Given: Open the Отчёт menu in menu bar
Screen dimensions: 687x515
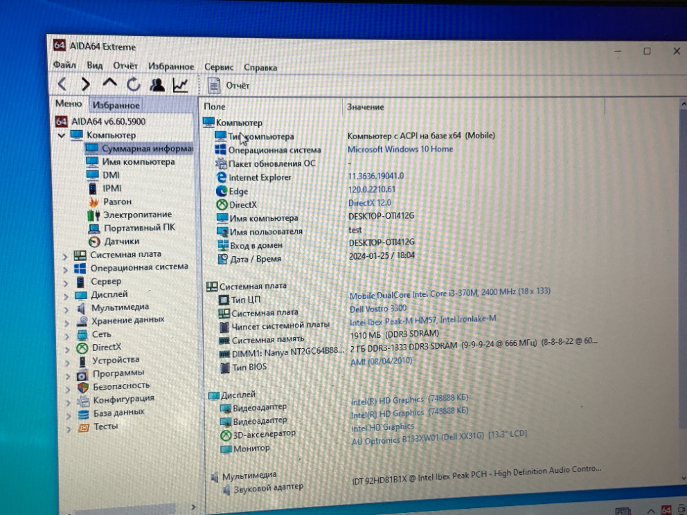Looking at the screenshot, I should [x=125, y=66].
